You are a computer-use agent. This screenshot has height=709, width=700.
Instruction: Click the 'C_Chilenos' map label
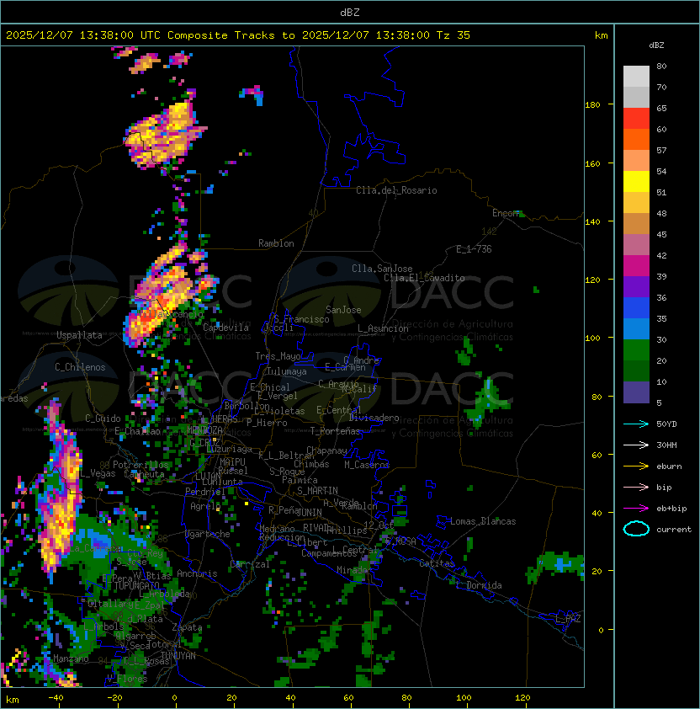(80, 367)
